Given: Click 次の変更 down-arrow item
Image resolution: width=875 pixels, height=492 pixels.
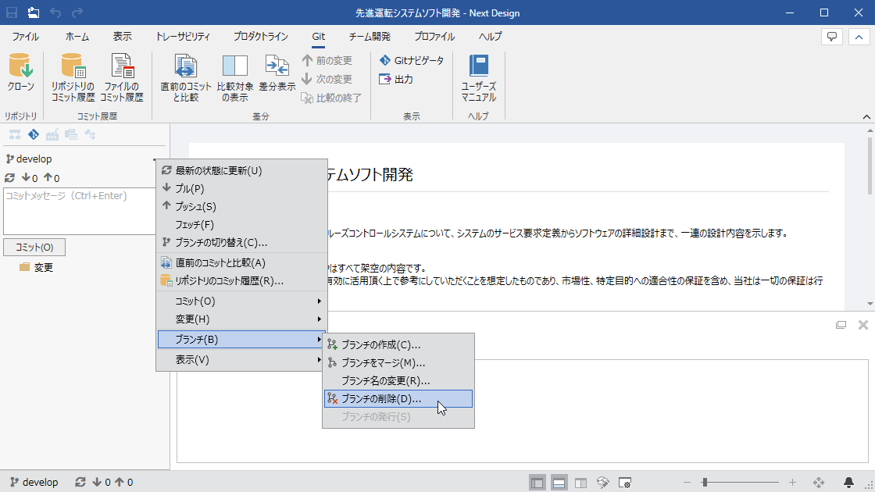Looking at the screenshot, I should (x=327, y=79).
